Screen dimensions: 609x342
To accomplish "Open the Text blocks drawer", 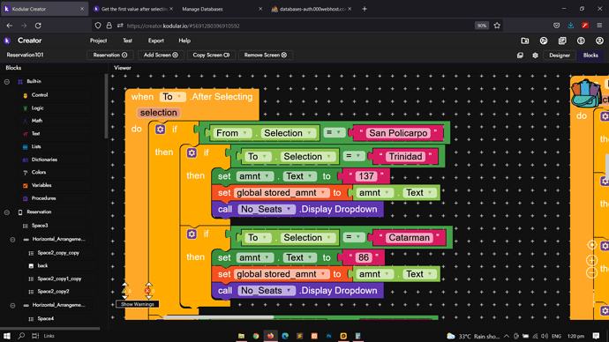I will (35, 134).
